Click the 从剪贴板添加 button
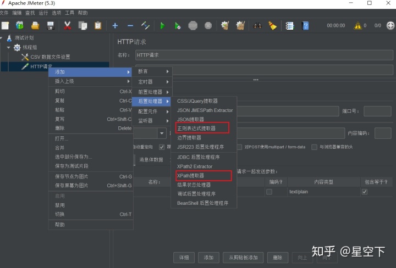 [243, 258]
